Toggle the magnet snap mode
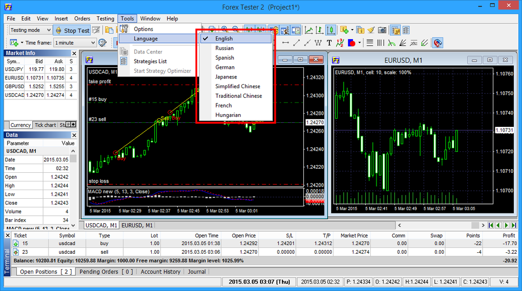Viewport: 522px width, 291px height. [437, 43]
